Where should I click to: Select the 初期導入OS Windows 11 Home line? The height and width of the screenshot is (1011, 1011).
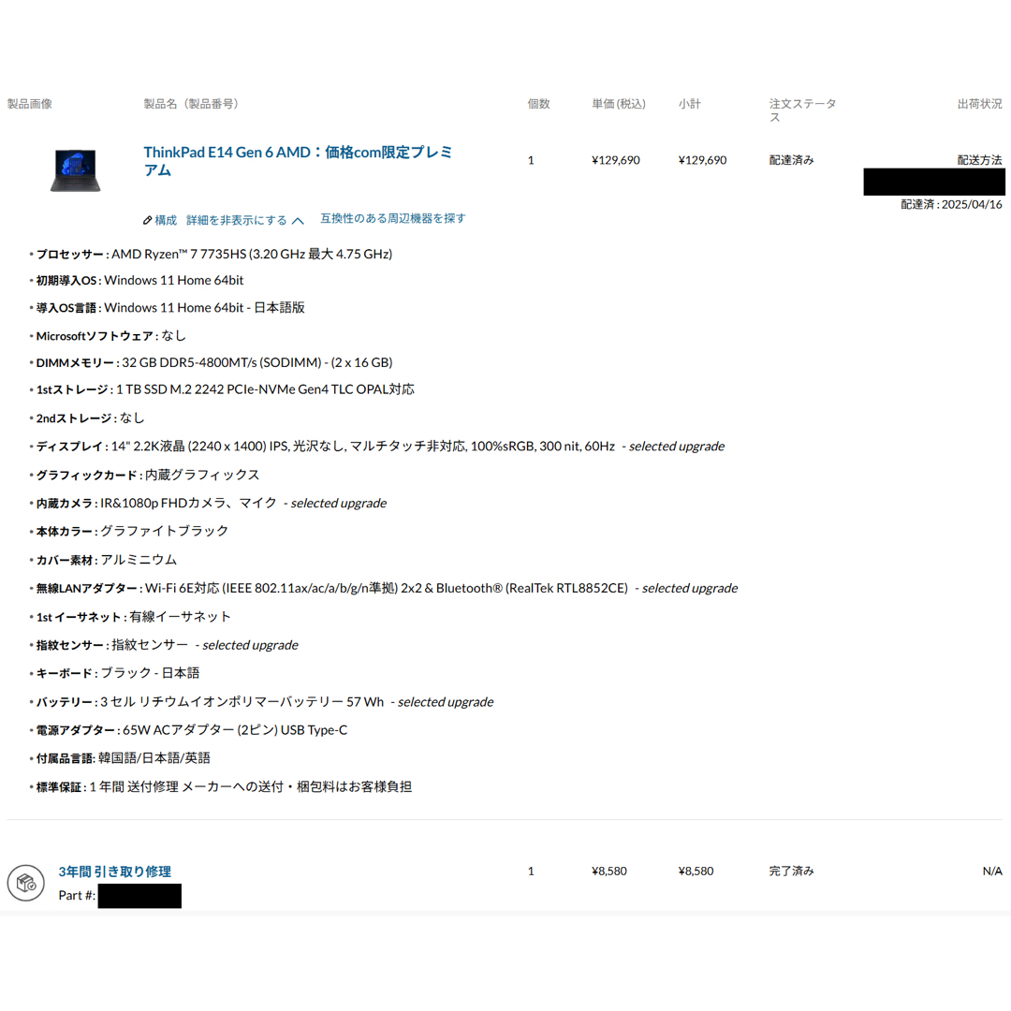137,281
